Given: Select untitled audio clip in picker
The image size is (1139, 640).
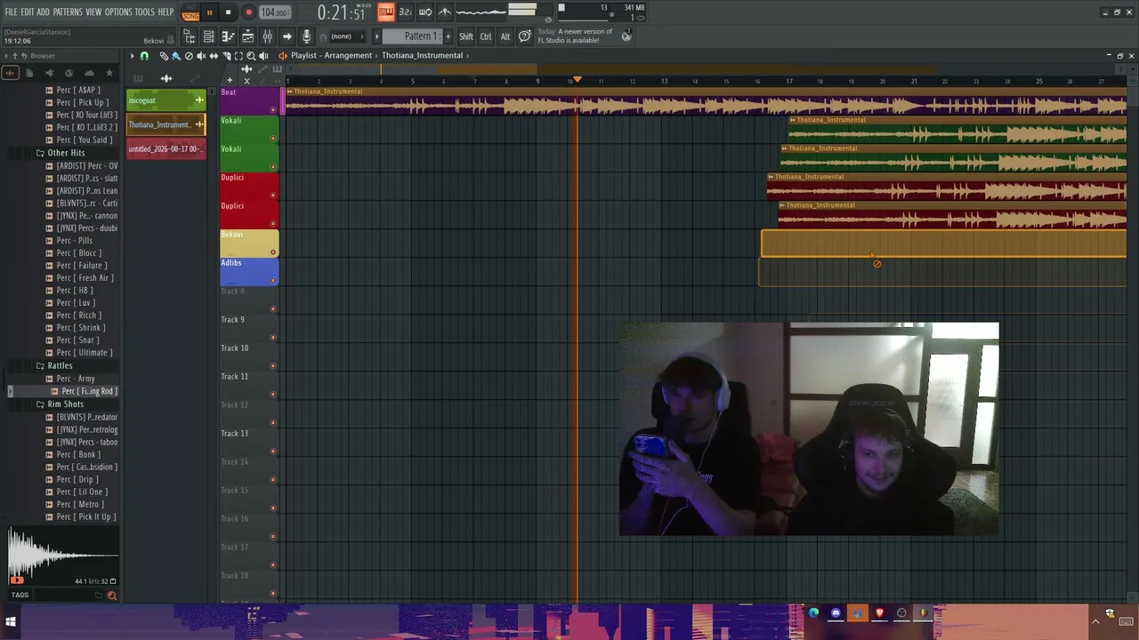Looking at the screenshot, I should pos(166,149).
